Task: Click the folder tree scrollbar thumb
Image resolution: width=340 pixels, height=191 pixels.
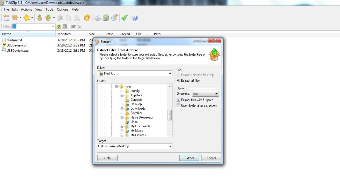Action: (170, 115)
